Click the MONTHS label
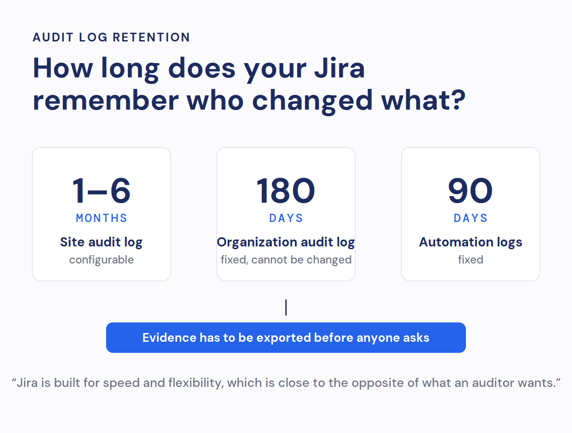The width and height of the screenshot is (572, 433). [101, 218]
